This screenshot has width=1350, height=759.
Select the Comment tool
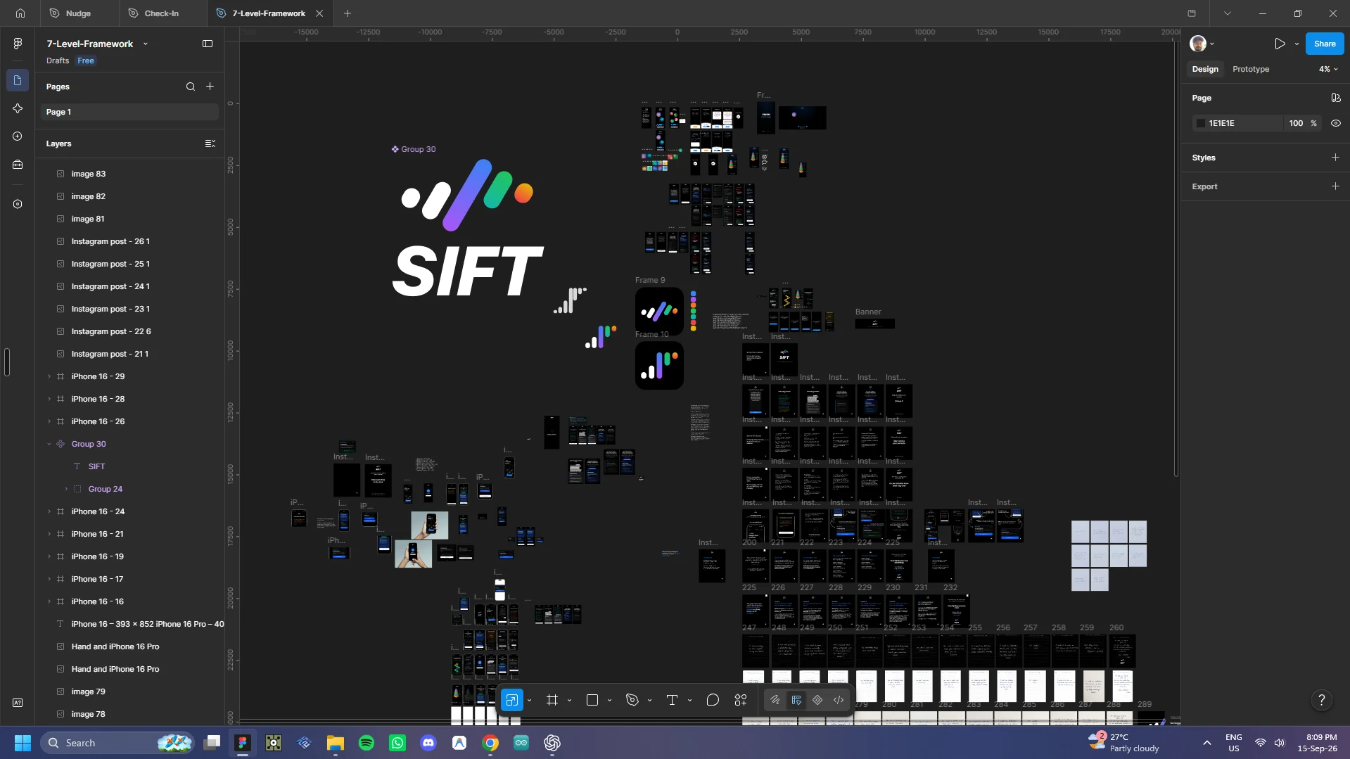pyautogui.click(x=713, y=700)
